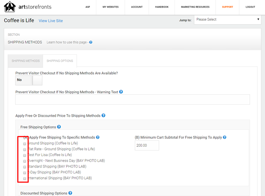
Task: Enable Overnight - Next Business Day checkbox
Action: click(25, 161)
